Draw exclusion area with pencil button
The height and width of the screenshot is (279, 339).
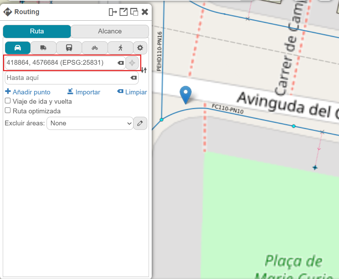click(140, 123)
